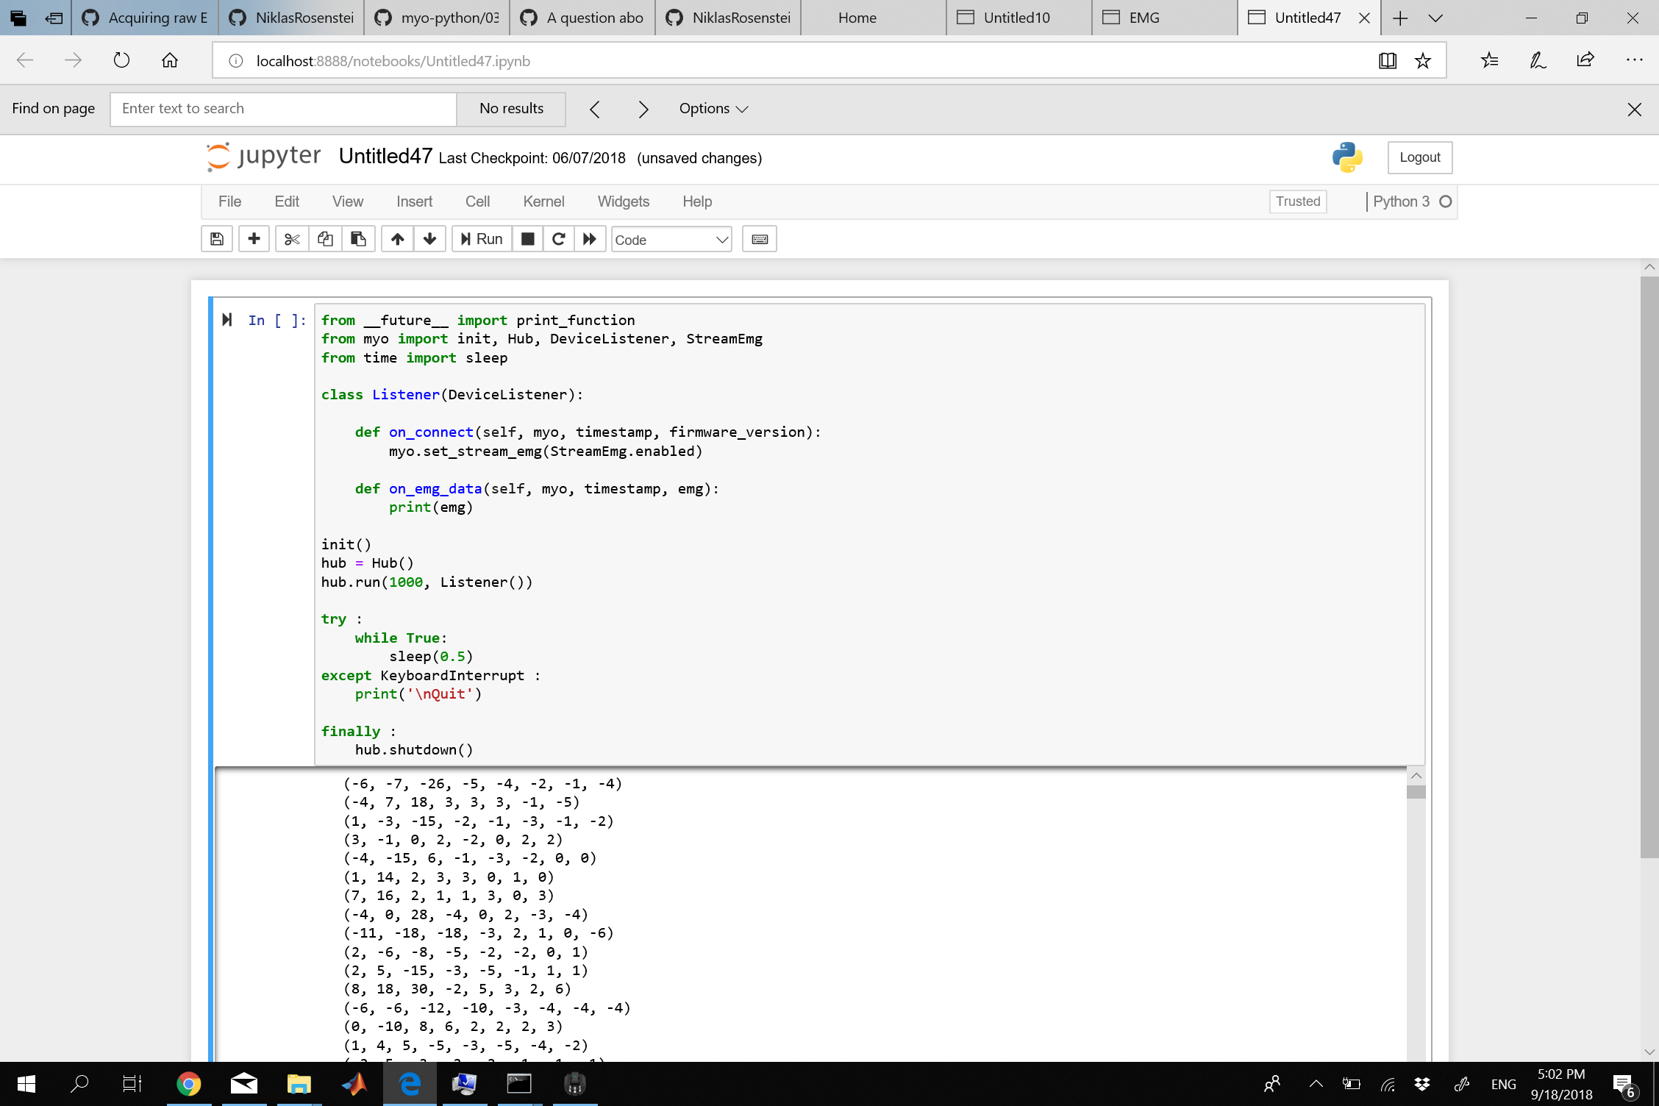Open the Kernel menu
Viewport: 1659px width, 1106px height.
click(543, 201)
